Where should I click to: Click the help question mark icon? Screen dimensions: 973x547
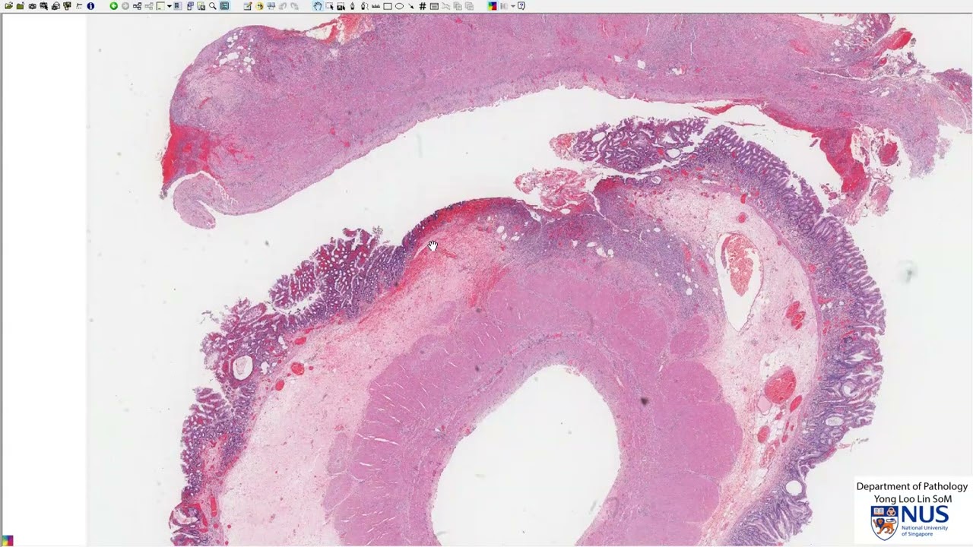click(521, 5)
